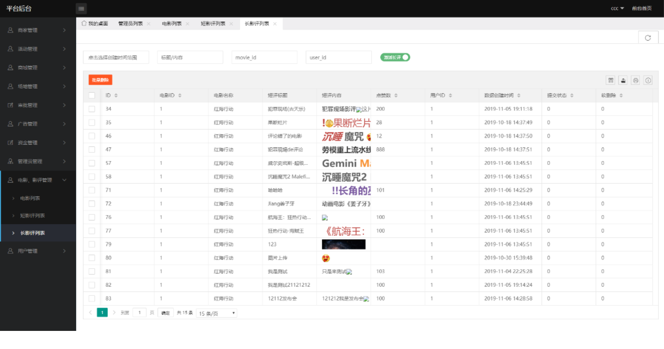Toggle the sidebar with the hamburger icon

(81, 8)
